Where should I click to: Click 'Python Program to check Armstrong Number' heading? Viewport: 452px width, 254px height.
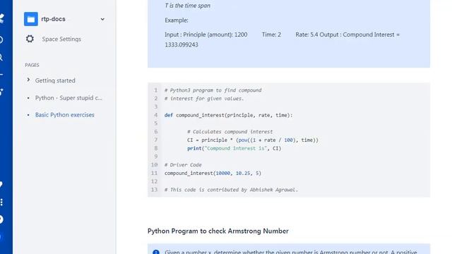[x=218, y=231]
